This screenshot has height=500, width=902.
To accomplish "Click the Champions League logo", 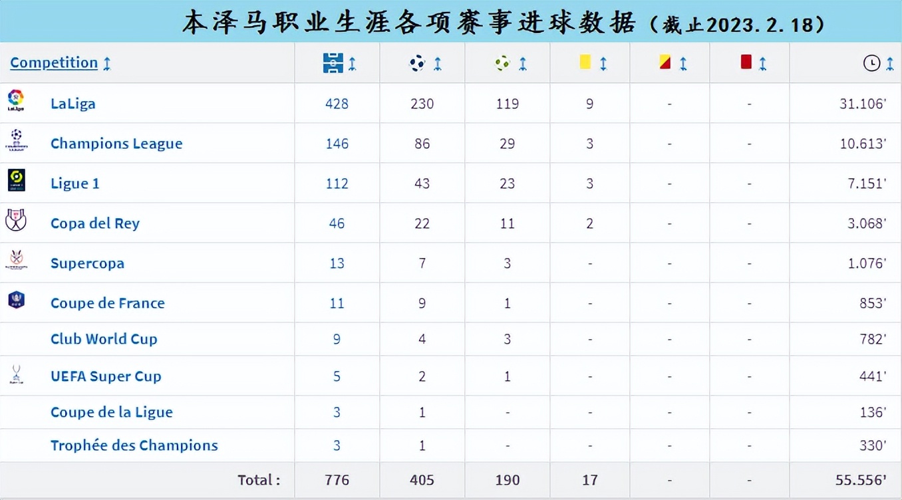I will tap(16, 140).
